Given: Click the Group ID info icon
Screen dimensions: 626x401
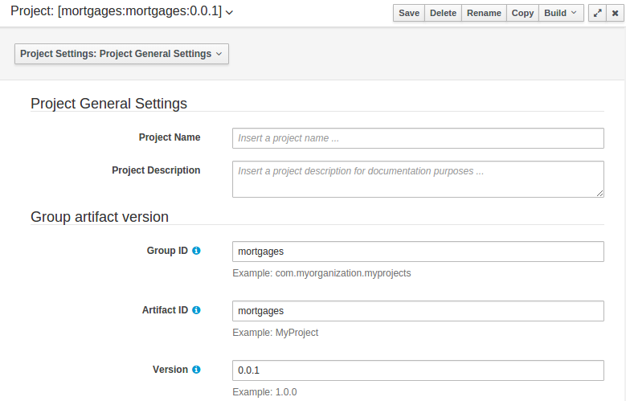Looking at the screenshot, I should (197, 251).
